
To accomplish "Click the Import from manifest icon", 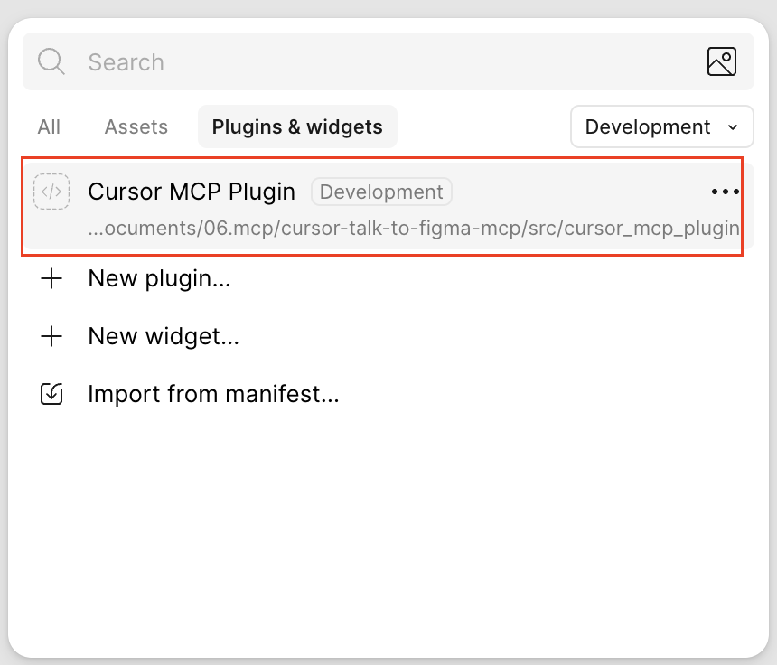I will [51, 394].
